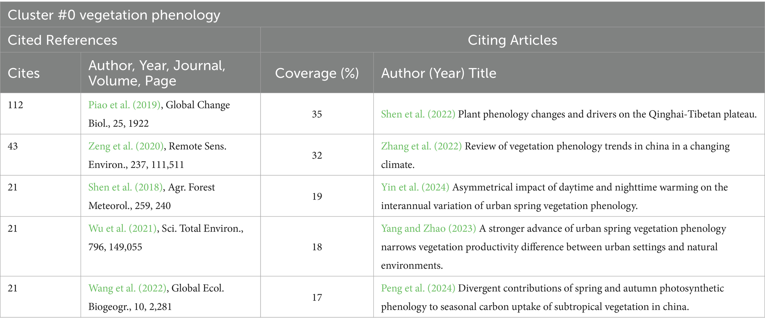Select the coverage value 35 cell
The image size is (765, 324).
[x=317, y=114]
